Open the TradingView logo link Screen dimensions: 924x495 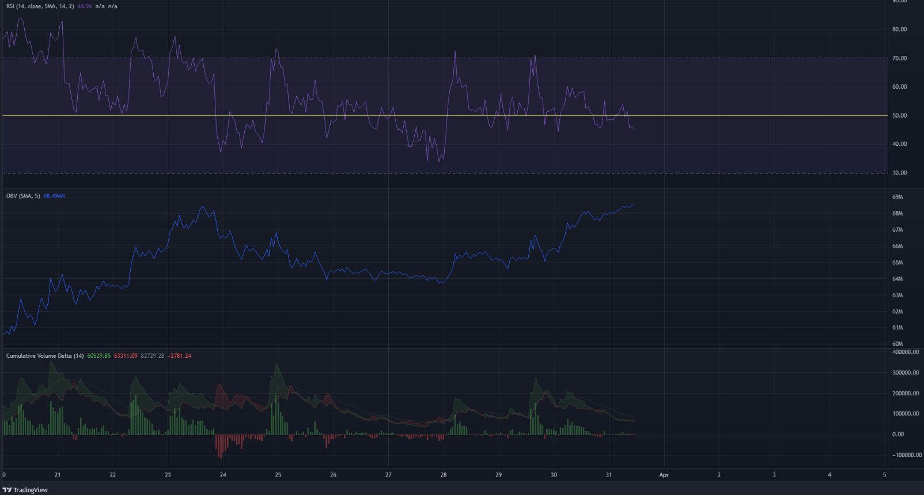click(x=25, y=490)
